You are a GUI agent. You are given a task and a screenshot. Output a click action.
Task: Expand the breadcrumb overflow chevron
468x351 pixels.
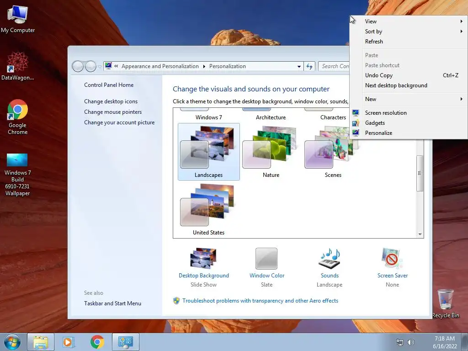point(116,66)
